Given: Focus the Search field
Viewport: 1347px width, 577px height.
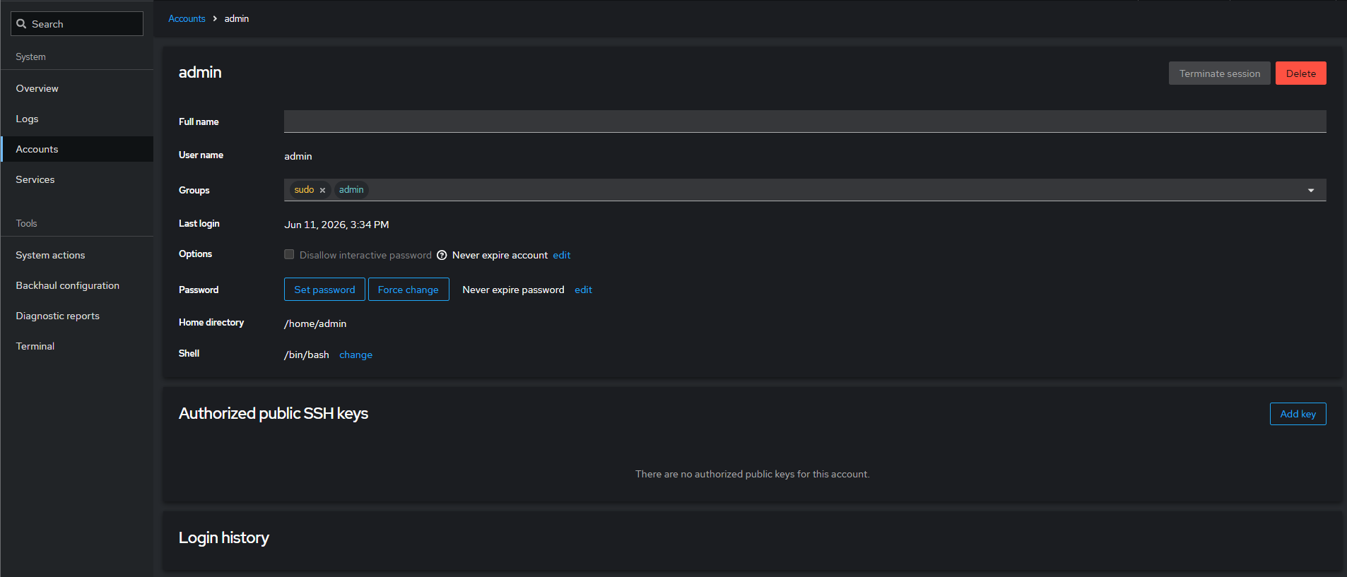Looking at the screenshot, I should coord(77,24).
